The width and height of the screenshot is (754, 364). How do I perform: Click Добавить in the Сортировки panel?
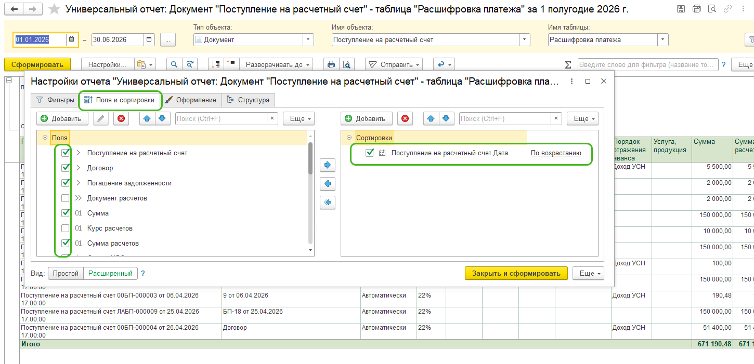[x=366, y=118]
